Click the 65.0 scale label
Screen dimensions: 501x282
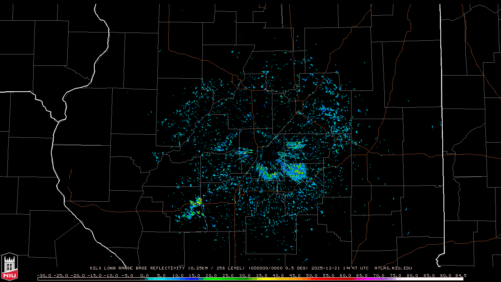tap(362, 275)
